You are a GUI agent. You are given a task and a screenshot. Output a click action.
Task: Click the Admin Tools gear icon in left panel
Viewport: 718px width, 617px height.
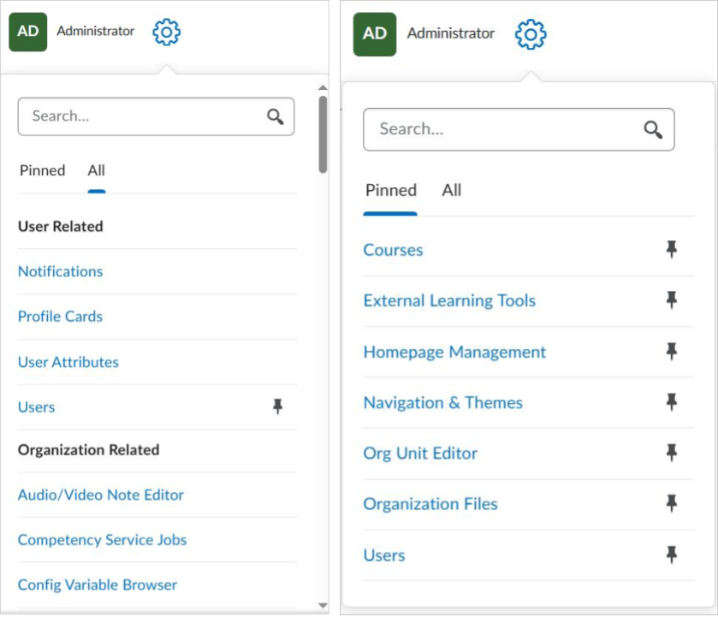(x=166, y=33)
